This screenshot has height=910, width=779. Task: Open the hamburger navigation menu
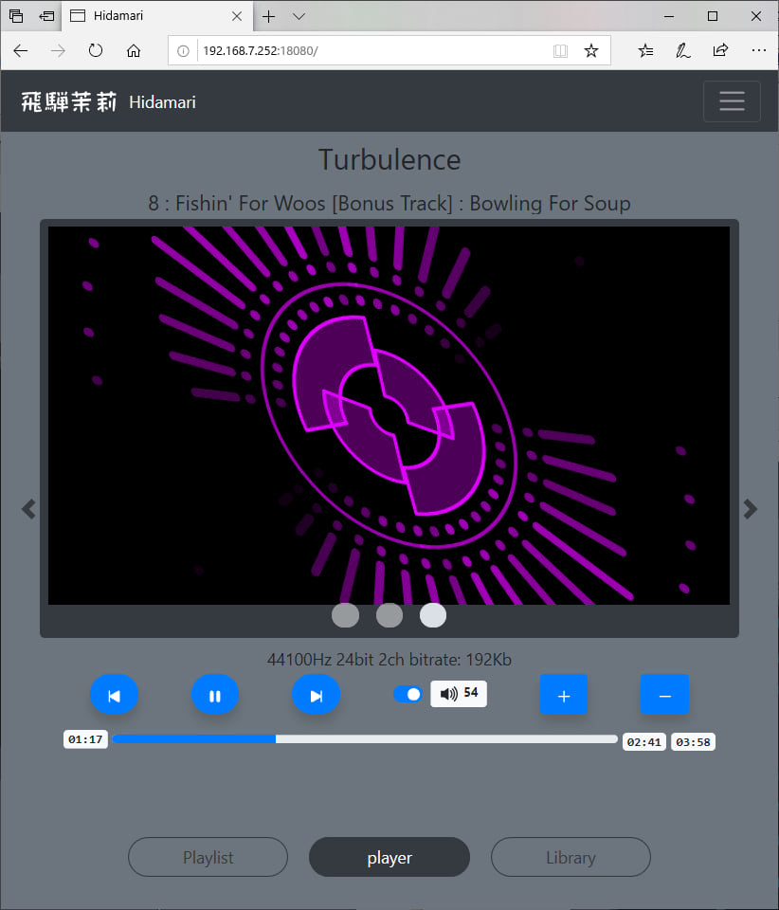[732, 101]
